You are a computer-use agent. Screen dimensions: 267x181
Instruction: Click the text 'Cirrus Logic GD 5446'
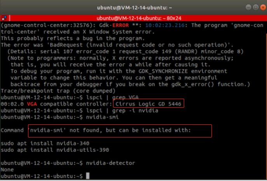(148, 104)
